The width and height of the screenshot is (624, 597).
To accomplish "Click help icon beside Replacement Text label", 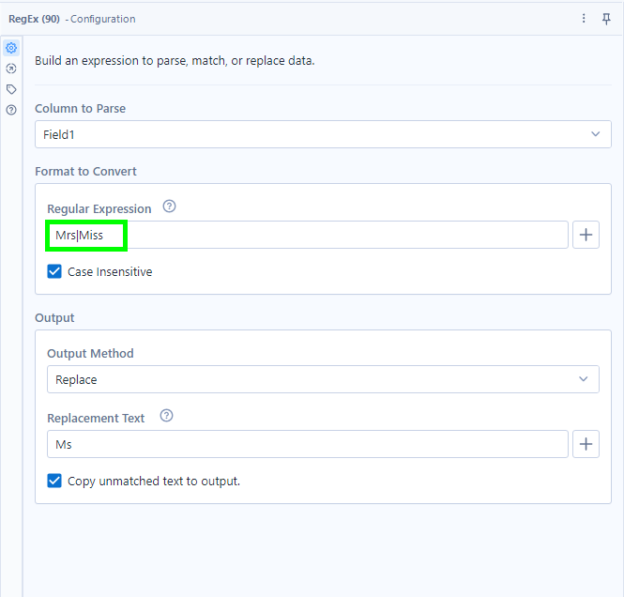I will (166, 416).
